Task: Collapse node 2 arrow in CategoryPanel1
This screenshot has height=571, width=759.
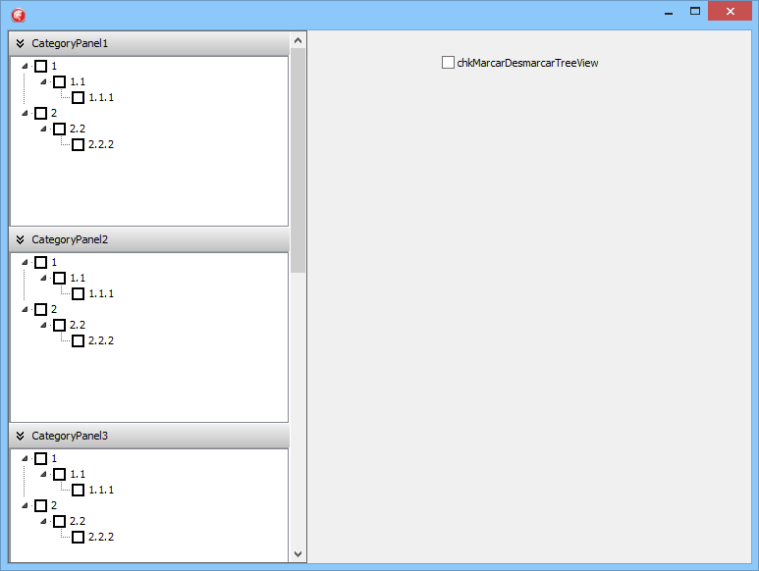Action: (x=25, y=113)
